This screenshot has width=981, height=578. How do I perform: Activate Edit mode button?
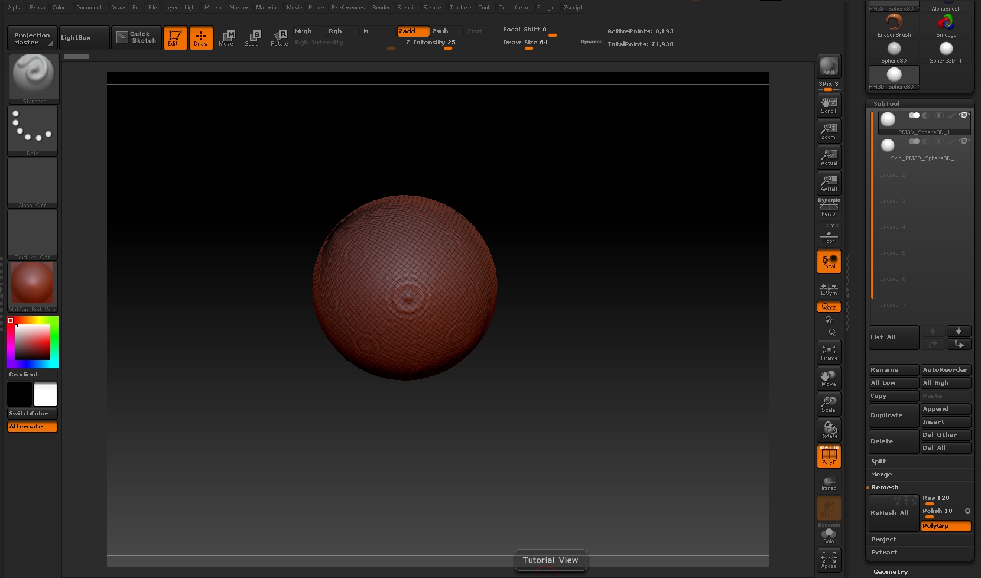coord(175,38)
